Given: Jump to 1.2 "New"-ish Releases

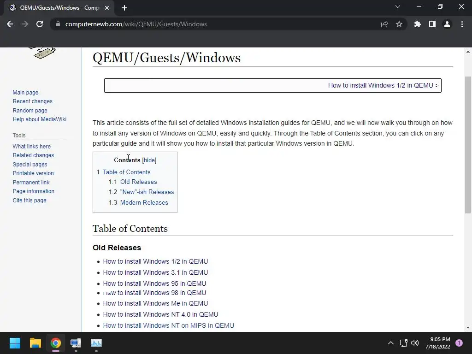Looking at the screenshot, I should pyautogui.click(x=147, y=192).
